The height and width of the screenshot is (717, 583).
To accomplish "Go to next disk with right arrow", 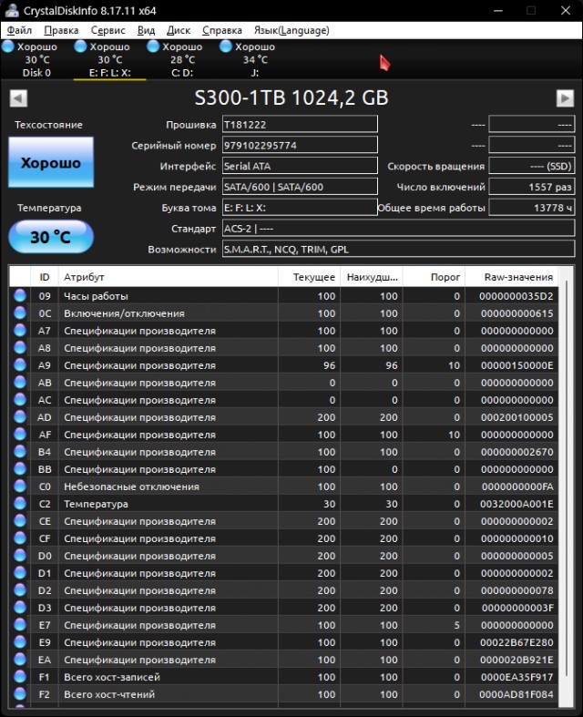I will point(565,98).
